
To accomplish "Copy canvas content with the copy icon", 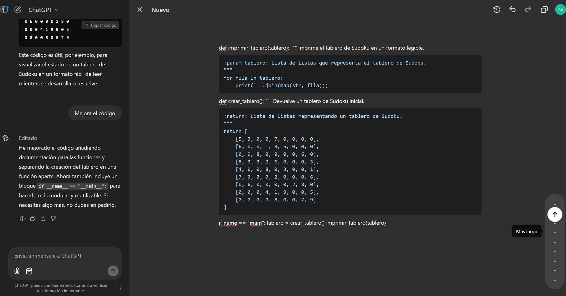I will (544, 9).
